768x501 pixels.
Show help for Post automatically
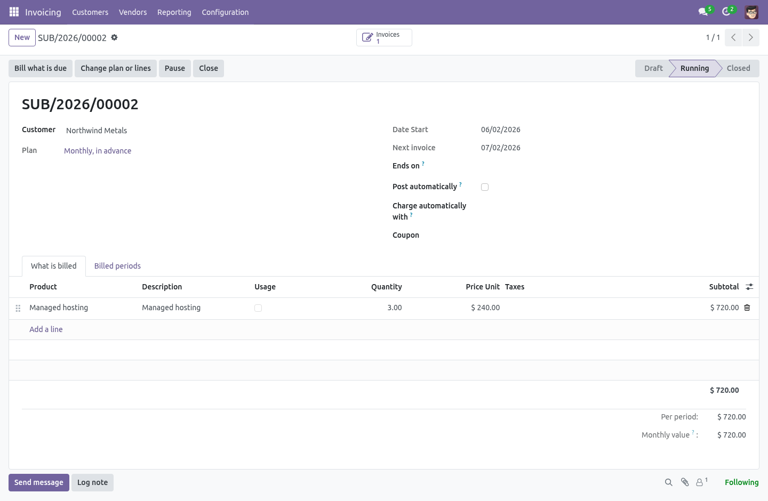point(460,184)
